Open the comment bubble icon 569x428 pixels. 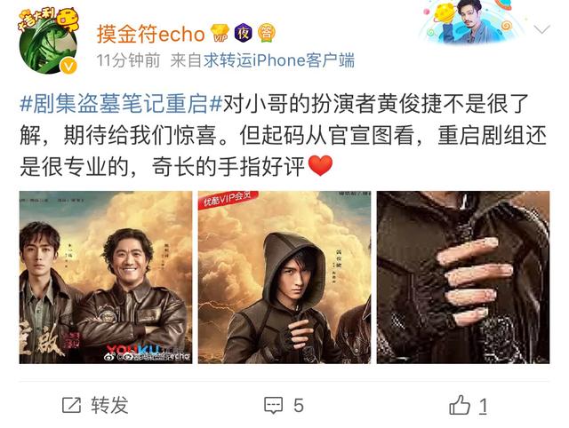[x=273, y=405]
